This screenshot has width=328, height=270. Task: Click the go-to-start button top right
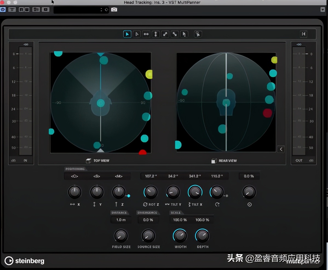click(303, 34)
